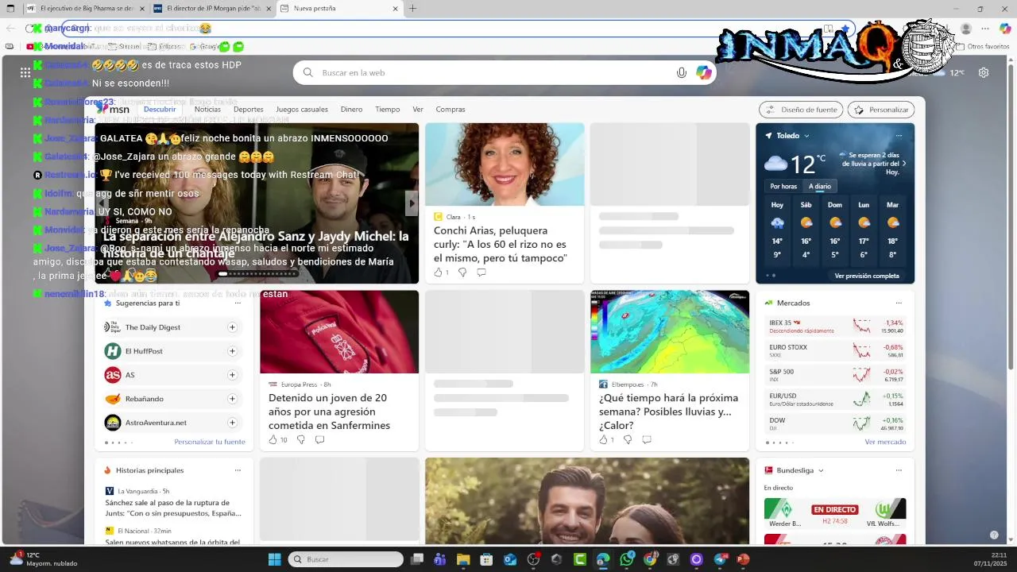1017x572 pixels.
Task: Open Copilot from the web search box
Action: (704, 72)
